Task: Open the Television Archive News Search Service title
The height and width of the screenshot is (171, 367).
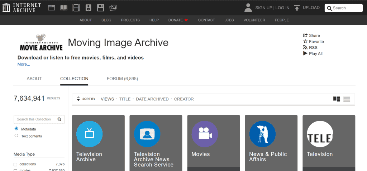Action: 153,159
